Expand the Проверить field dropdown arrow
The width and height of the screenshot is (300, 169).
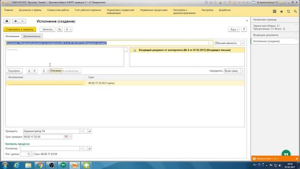pos(82,131)
